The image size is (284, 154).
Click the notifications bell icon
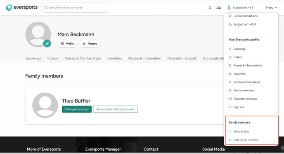click(210, 7)
